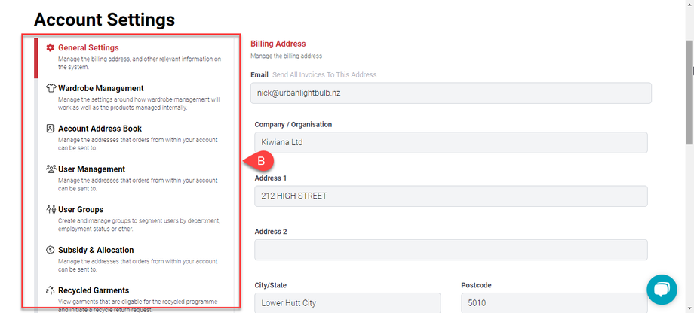Edit the Company / Organisation field
This screenshot has height=313, width=694.
click(x=450, y=143)
